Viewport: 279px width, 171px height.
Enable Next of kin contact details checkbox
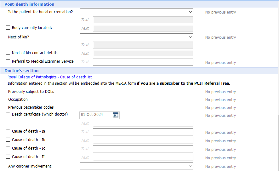pos(8,53)
